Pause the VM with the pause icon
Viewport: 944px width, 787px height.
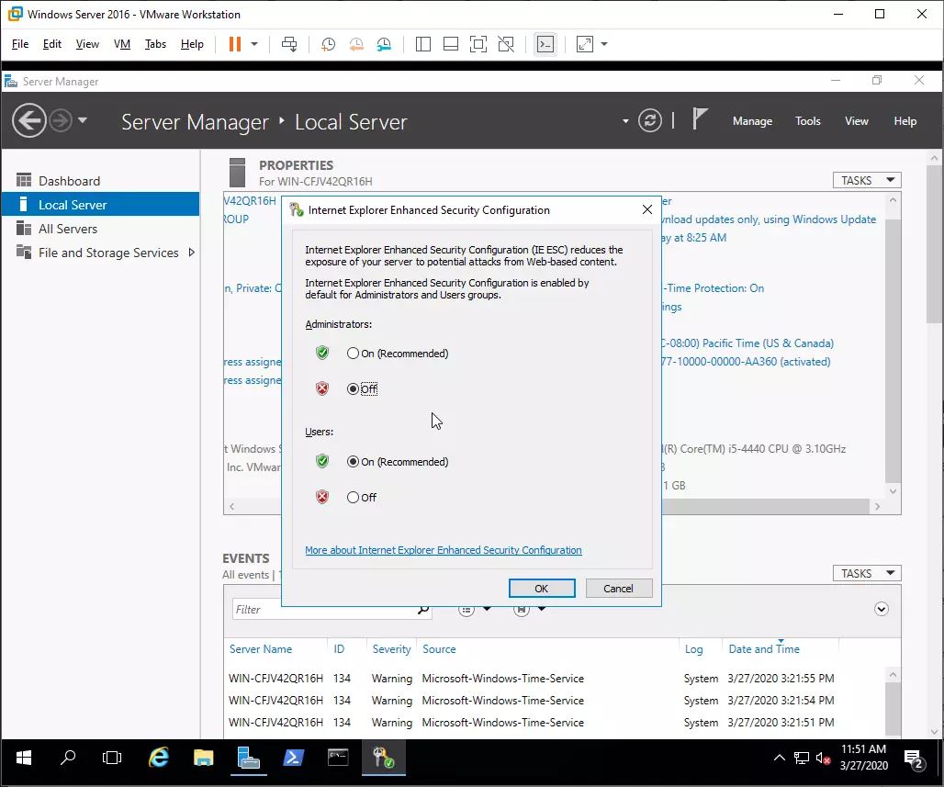234,44
